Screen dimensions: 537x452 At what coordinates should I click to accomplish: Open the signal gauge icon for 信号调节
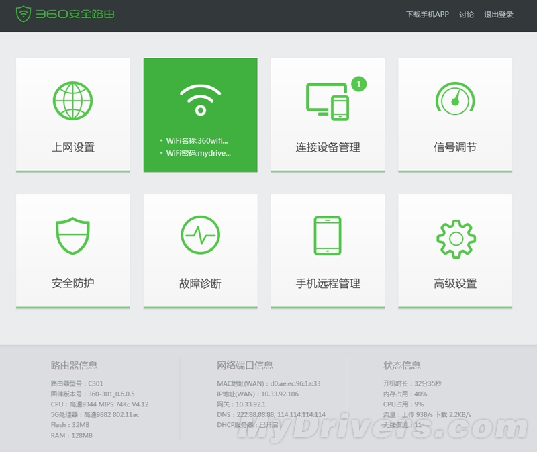point(455,99)
